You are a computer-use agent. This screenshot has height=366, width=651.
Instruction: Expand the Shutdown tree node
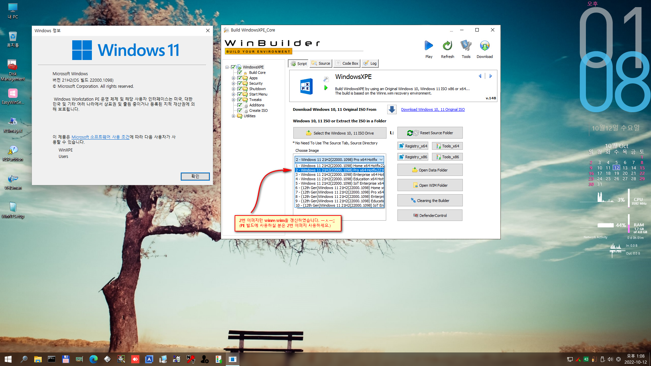pos(233,89)
